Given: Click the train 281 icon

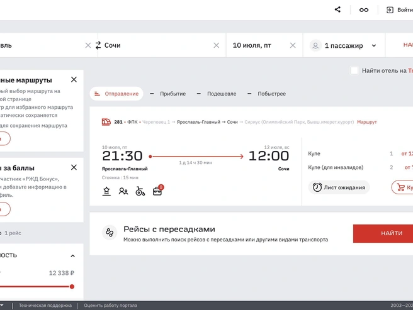Looking at the screenshot, I should (106, 122).
